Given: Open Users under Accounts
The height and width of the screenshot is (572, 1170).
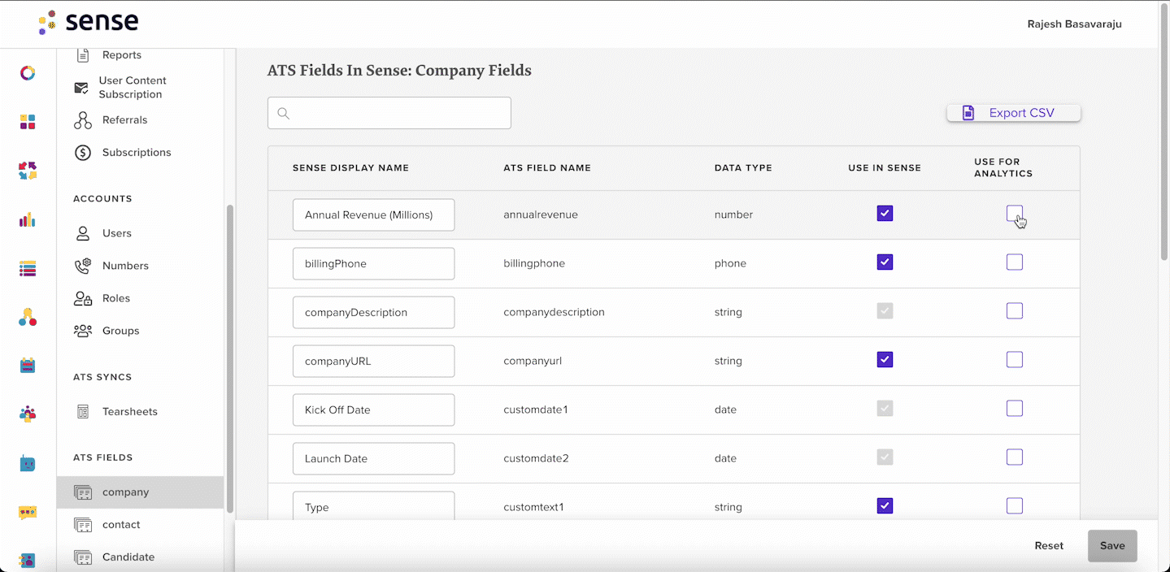Looking at the screenshot, I should coord(116,233).
